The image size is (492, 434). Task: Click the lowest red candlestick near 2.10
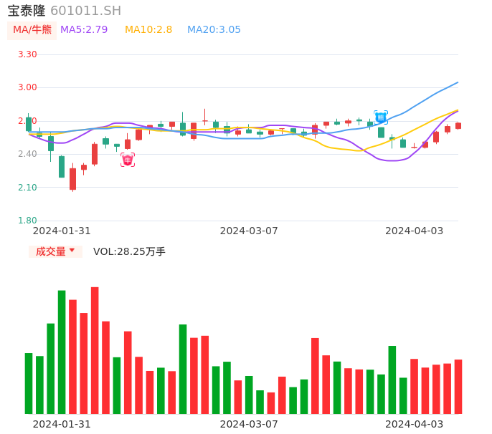(72, 179)
